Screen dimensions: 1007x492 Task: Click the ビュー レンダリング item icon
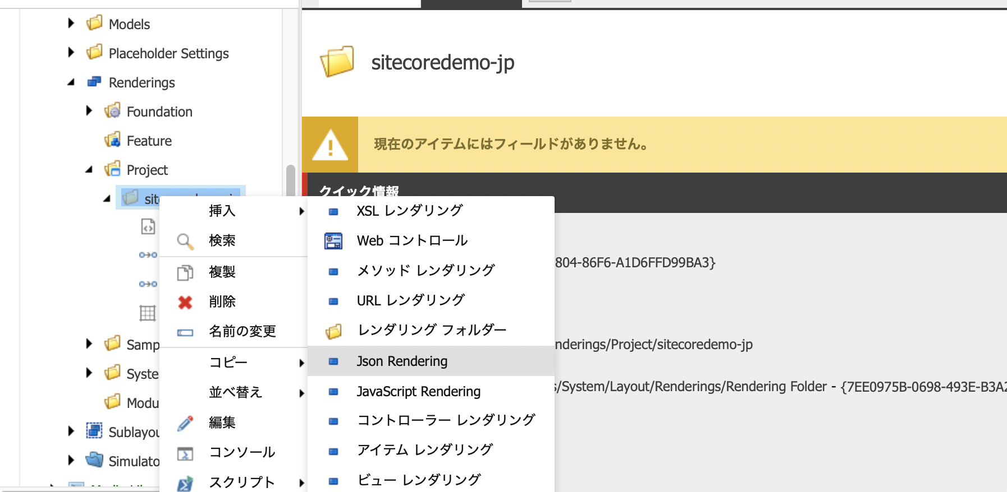coord(333,481)
